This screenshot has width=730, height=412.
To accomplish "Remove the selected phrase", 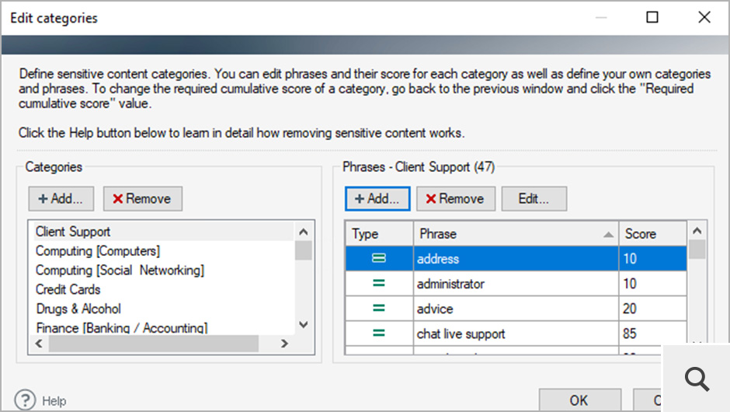I will (x=456, y=199).
